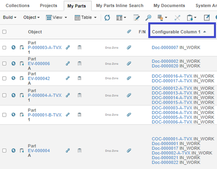217x169 pixels.
Task: Click the round blue icon for P-000001-B-TVX
Action: coord(14,115)
